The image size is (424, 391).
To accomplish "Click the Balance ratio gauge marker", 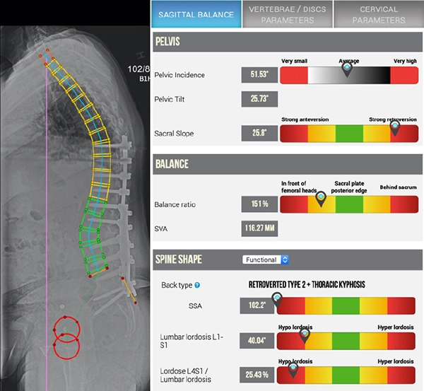I will click(321, 199).
